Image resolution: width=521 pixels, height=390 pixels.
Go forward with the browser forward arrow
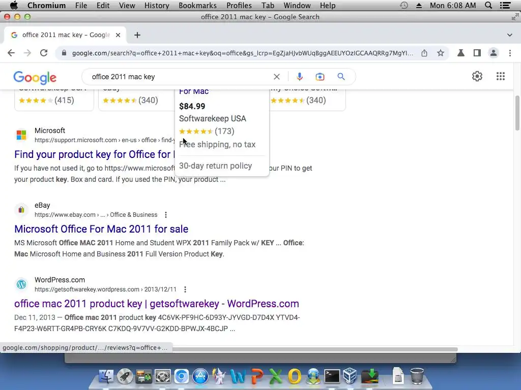[x=27, y=53]
